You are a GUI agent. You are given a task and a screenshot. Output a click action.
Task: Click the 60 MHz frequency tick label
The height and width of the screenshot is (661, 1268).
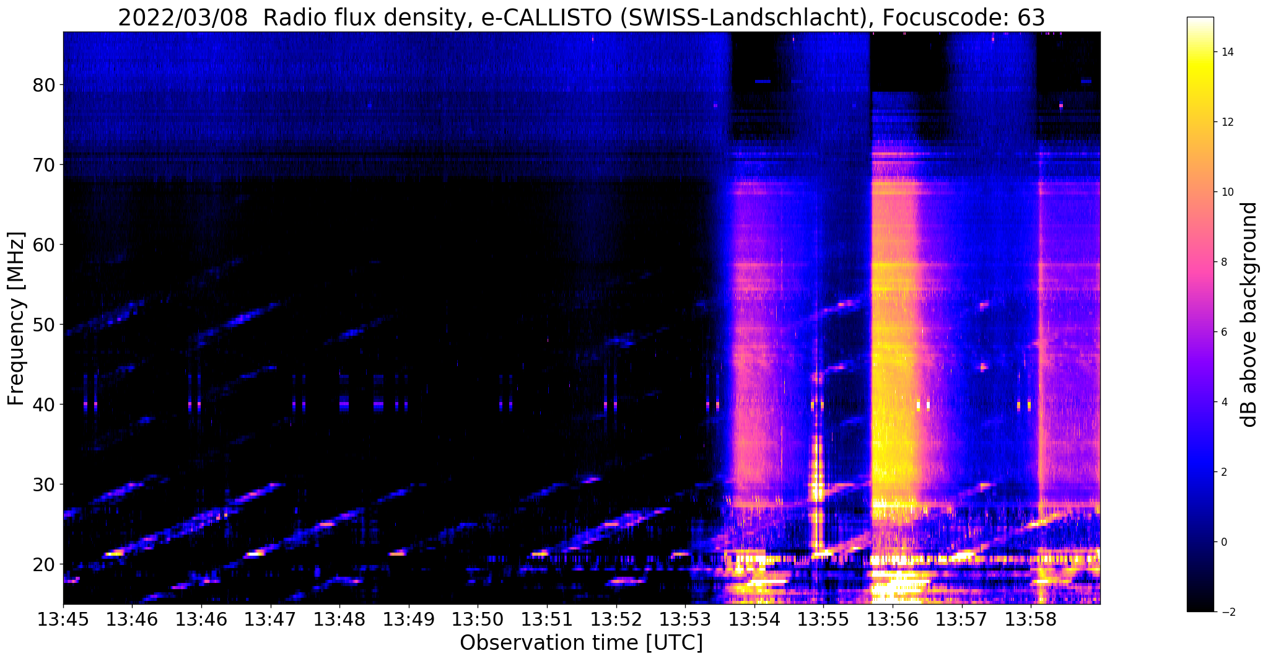point(43,245)
